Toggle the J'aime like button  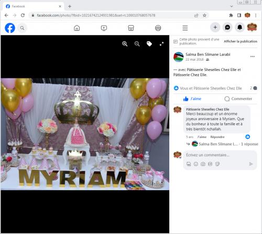(x=192, y=99)
